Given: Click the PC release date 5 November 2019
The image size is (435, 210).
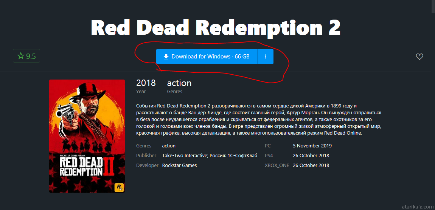Looking at the screenshot, I should 312,146.
